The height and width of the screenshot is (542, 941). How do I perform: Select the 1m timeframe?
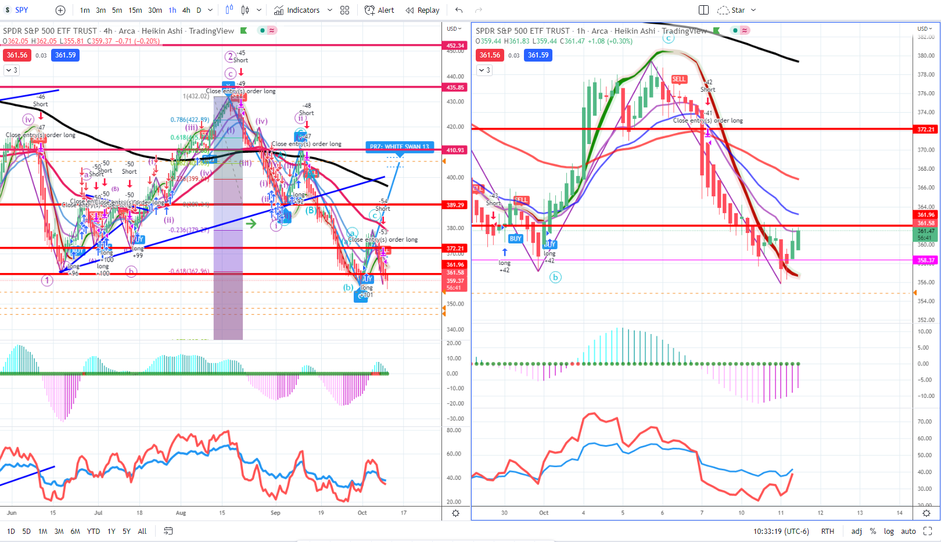(85, 10)
